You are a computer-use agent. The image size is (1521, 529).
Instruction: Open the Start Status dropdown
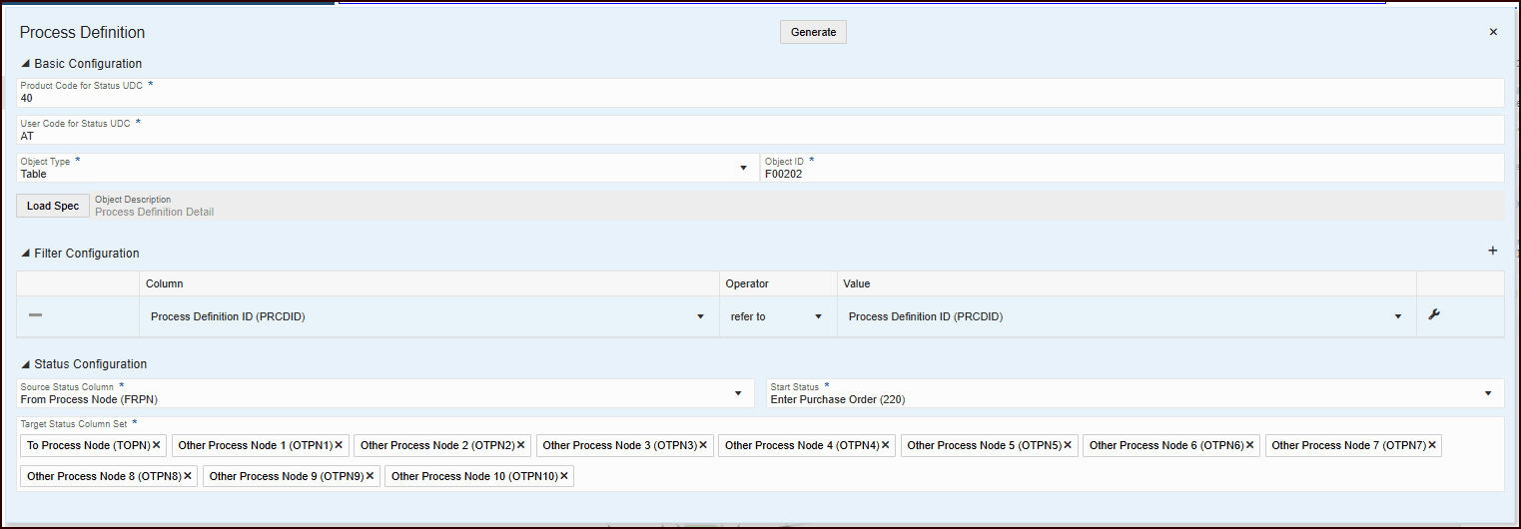pos(1488,392)
